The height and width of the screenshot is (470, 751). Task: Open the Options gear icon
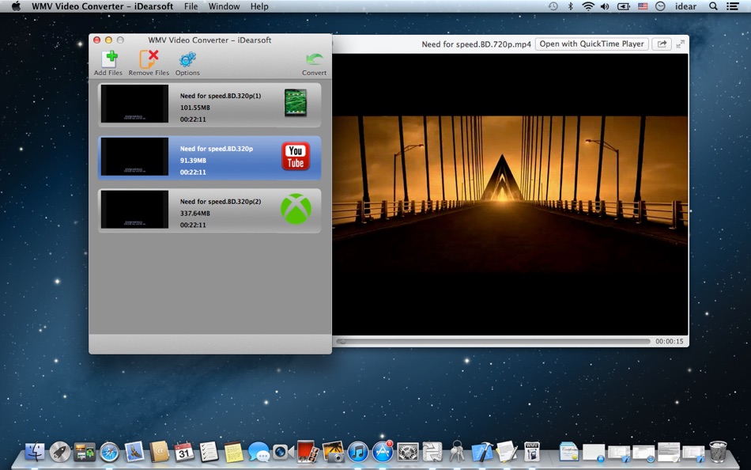coord(187,61)
